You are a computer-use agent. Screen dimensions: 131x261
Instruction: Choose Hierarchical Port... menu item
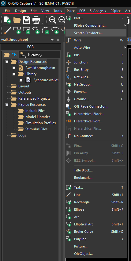[96, 121]
